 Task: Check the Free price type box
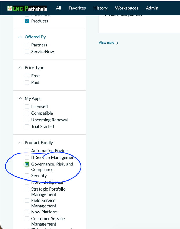pos(27,76)
